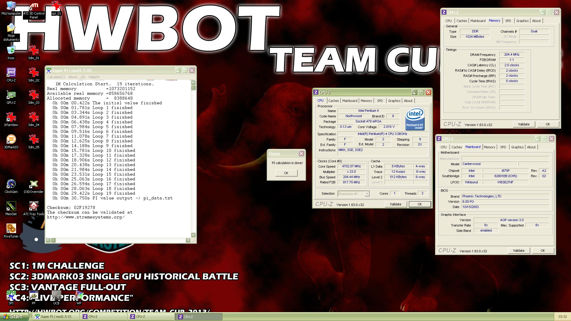Activate the first CPU-Z taskbar button
The width and height of the screenshot is (571, 321).
(103, 317)
